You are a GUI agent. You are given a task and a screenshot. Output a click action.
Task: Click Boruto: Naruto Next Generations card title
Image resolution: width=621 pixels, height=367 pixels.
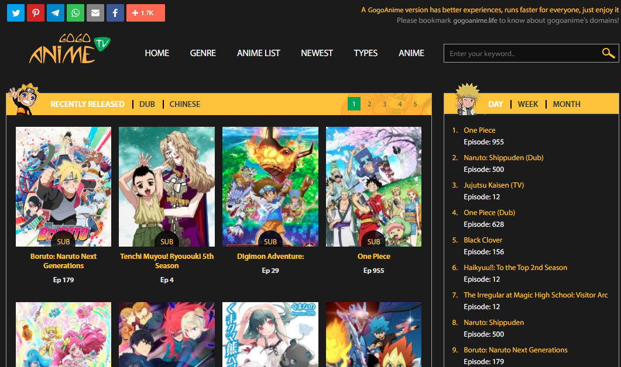[63, 261]
